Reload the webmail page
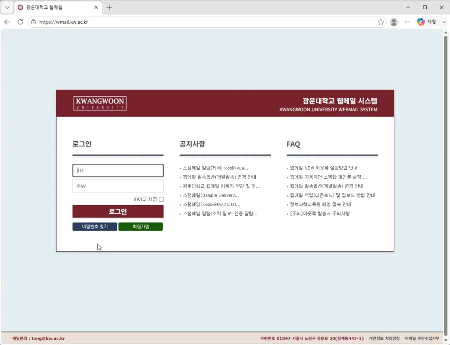450x345 pixels. tap(20, 22)
